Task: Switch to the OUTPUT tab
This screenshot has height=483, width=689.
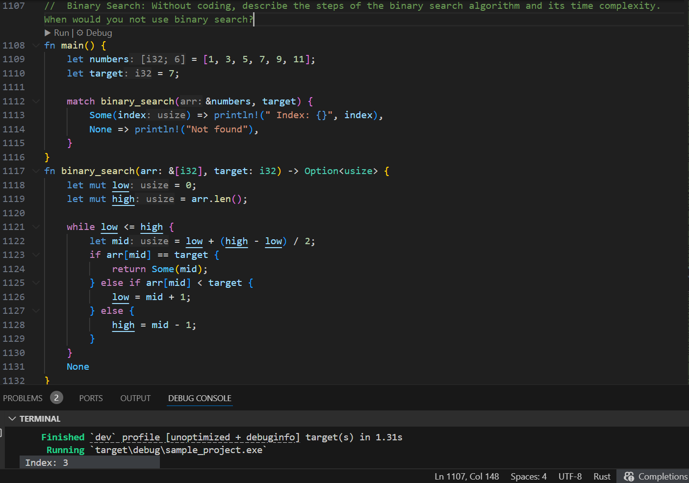Action: coord(135,398)
